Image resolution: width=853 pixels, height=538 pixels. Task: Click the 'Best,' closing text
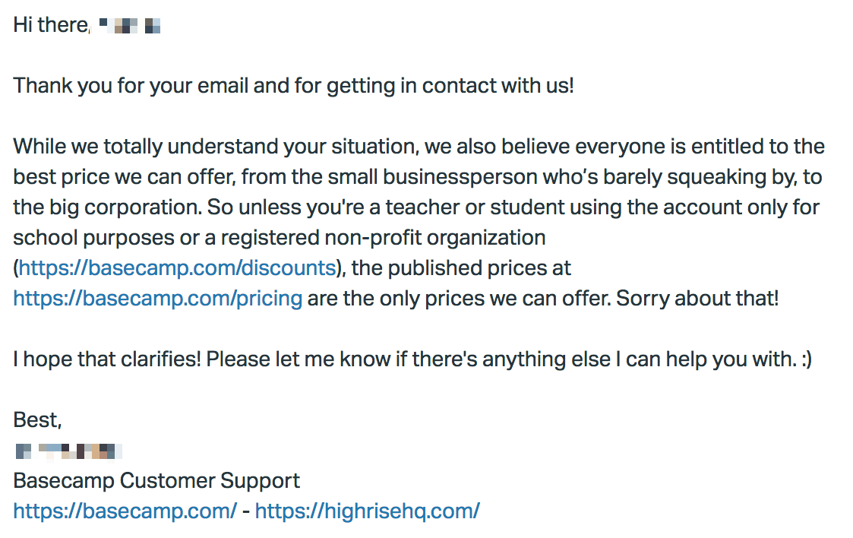click(x=37, y=420)
